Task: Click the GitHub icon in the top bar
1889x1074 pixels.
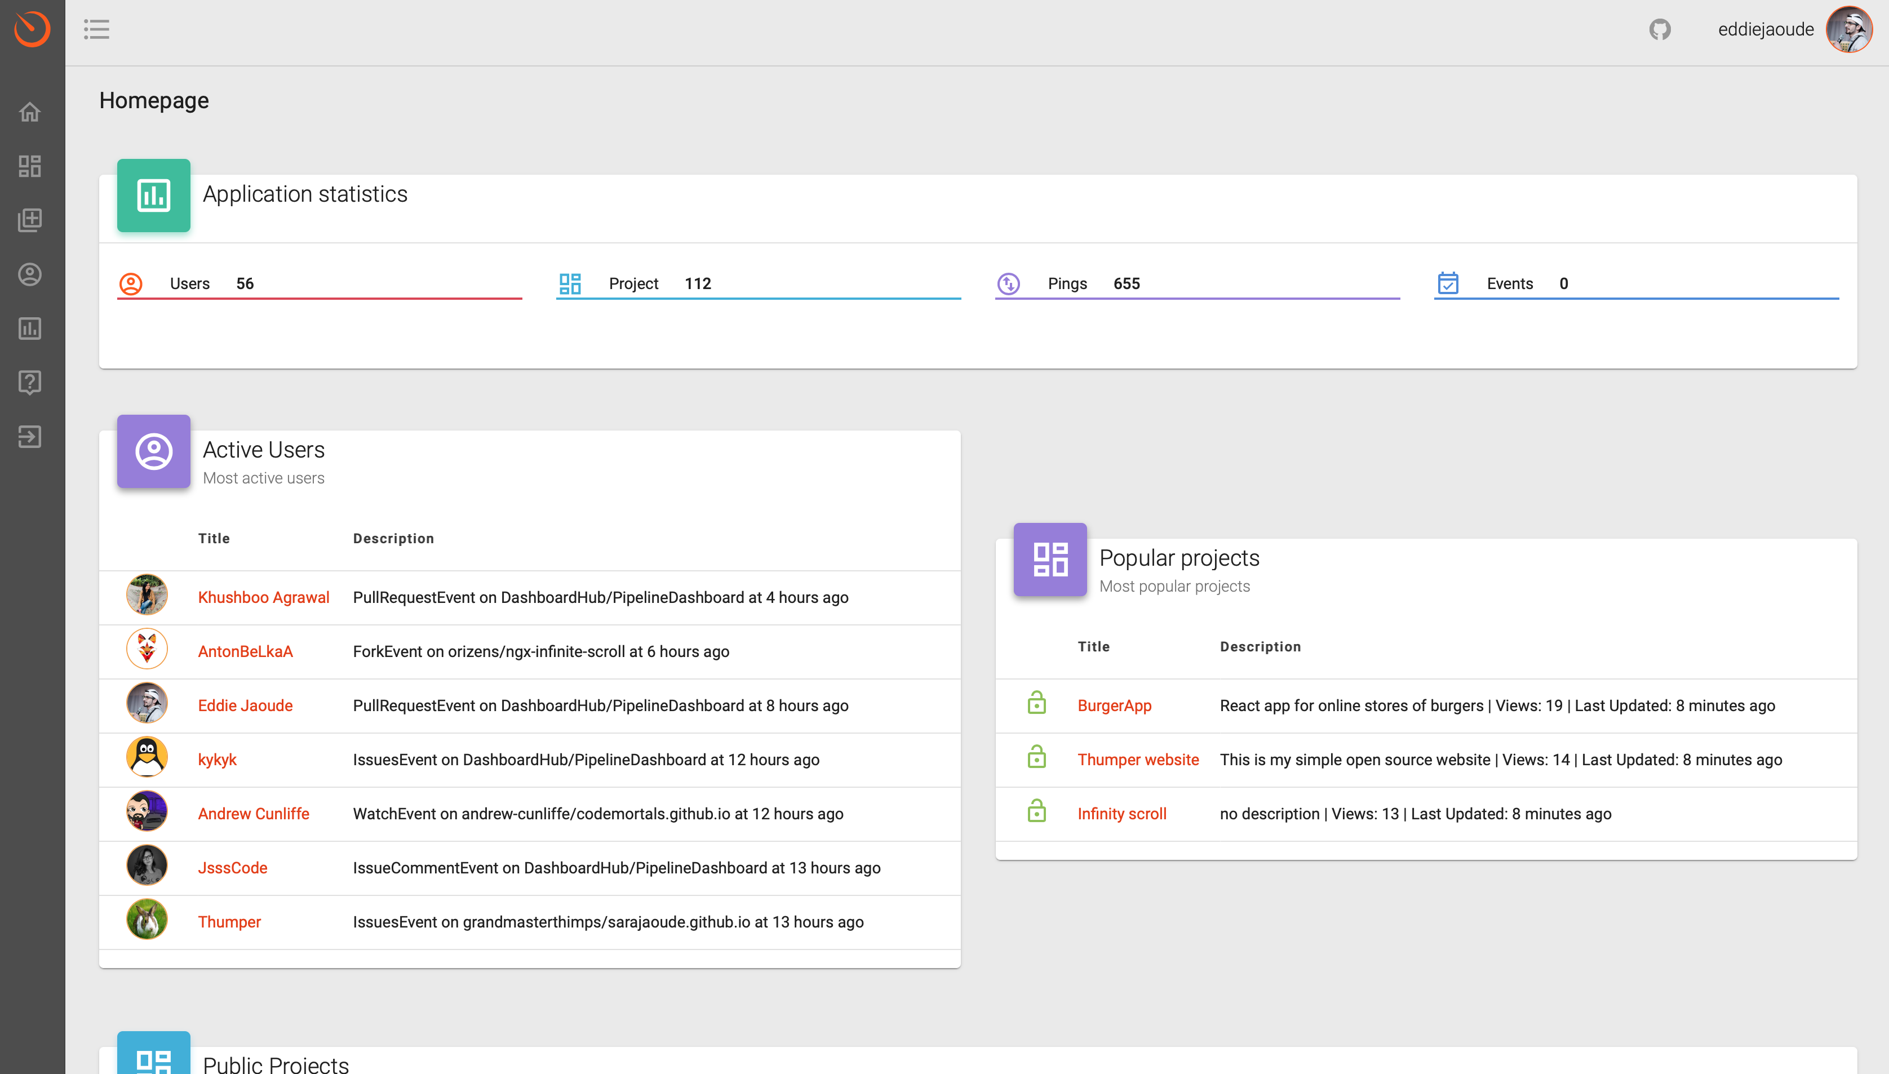Action: pos(1660,29)
